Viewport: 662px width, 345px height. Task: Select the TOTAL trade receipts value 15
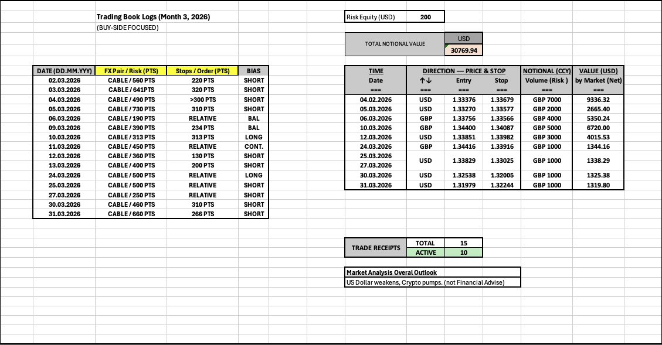[x=464, y=242]
